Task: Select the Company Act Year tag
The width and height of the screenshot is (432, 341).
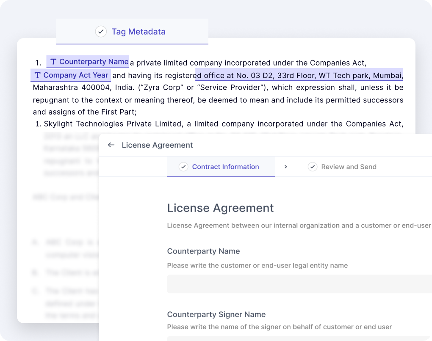Action: (x=75, y=75)
